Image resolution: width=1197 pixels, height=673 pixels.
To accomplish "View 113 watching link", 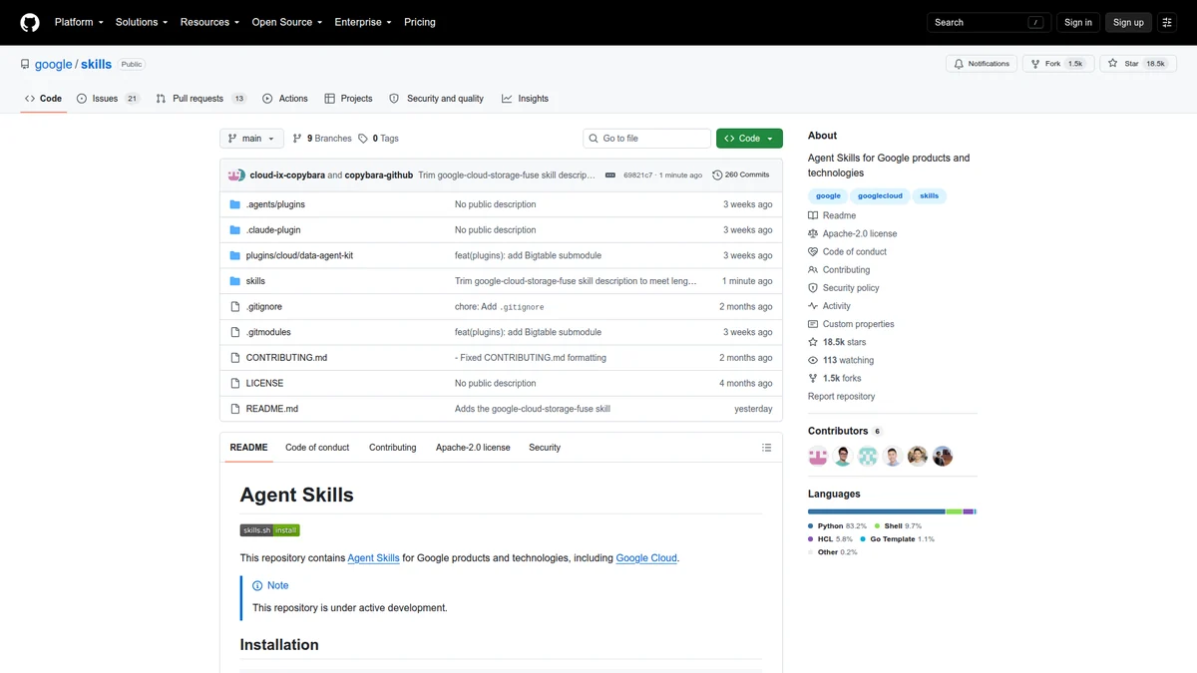I will coord(841,360).
